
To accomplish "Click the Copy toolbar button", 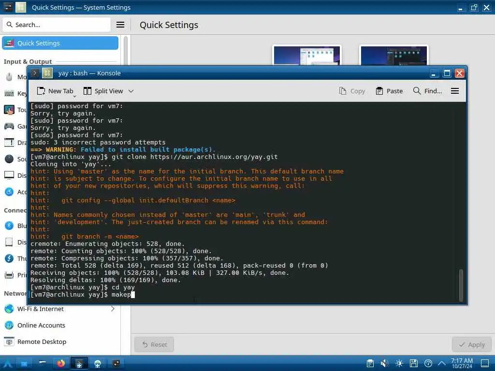I will point(352,91).
